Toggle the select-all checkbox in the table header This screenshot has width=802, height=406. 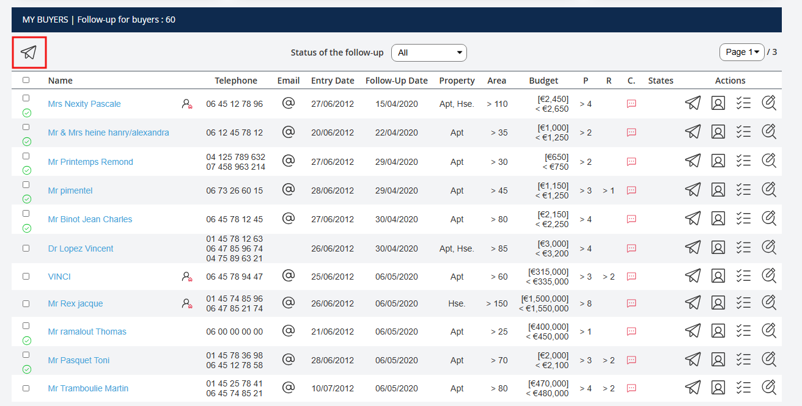click(x=26, y=80)
